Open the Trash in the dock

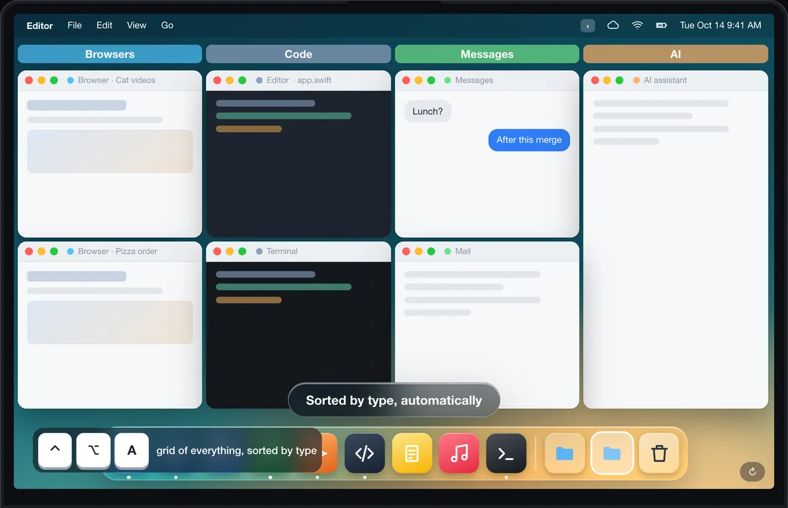[659, 454]
